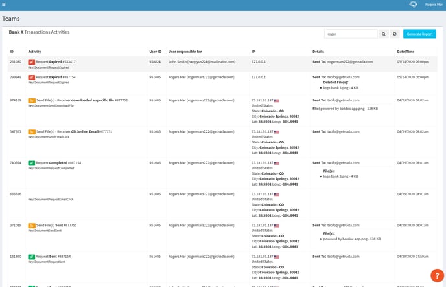The height and width of the screenshot is (287, 446).
Task: Click the User ID column header
Action: pos(155,51)
